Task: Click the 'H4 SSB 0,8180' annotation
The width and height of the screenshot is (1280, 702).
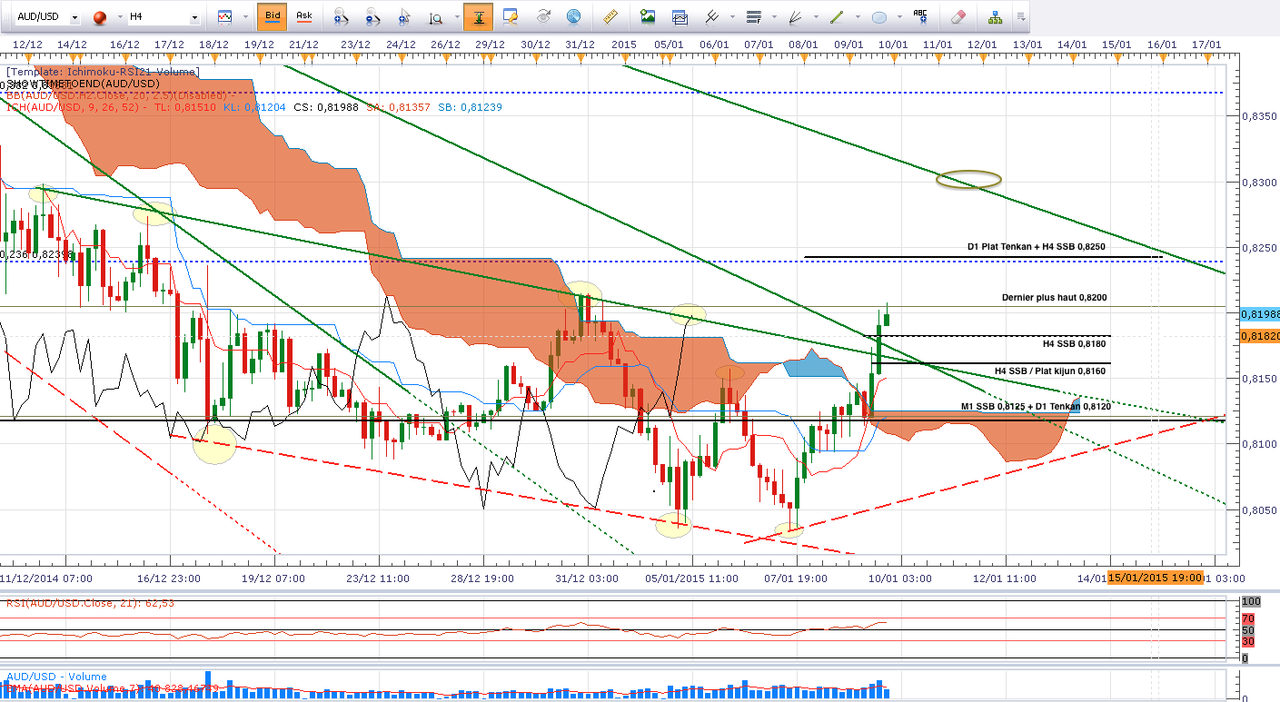Action: pos(1076,344)
